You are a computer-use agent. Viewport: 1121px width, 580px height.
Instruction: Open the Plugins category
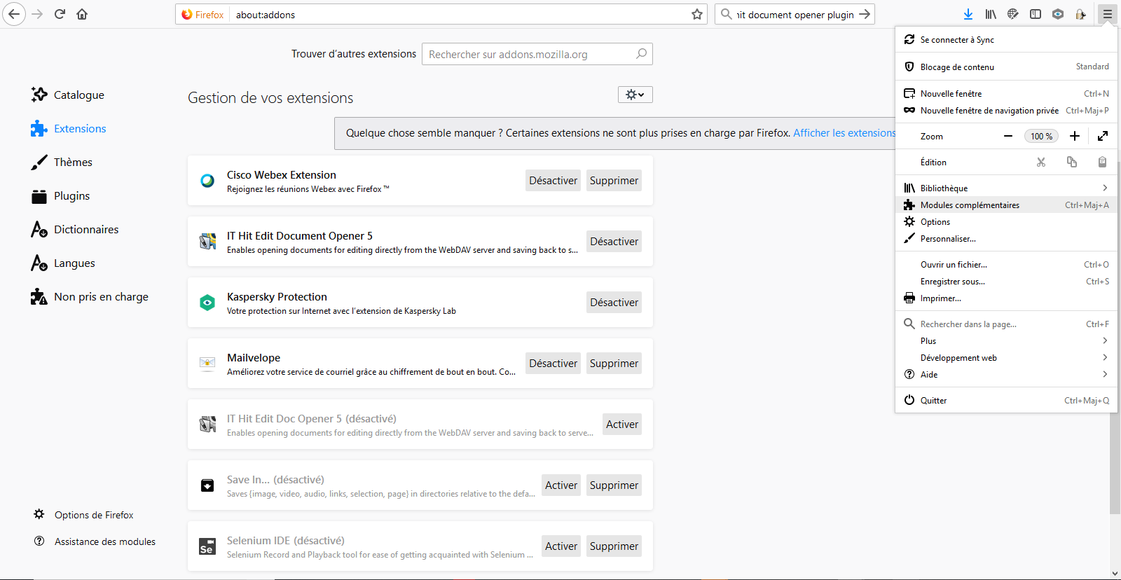[60, 195]
